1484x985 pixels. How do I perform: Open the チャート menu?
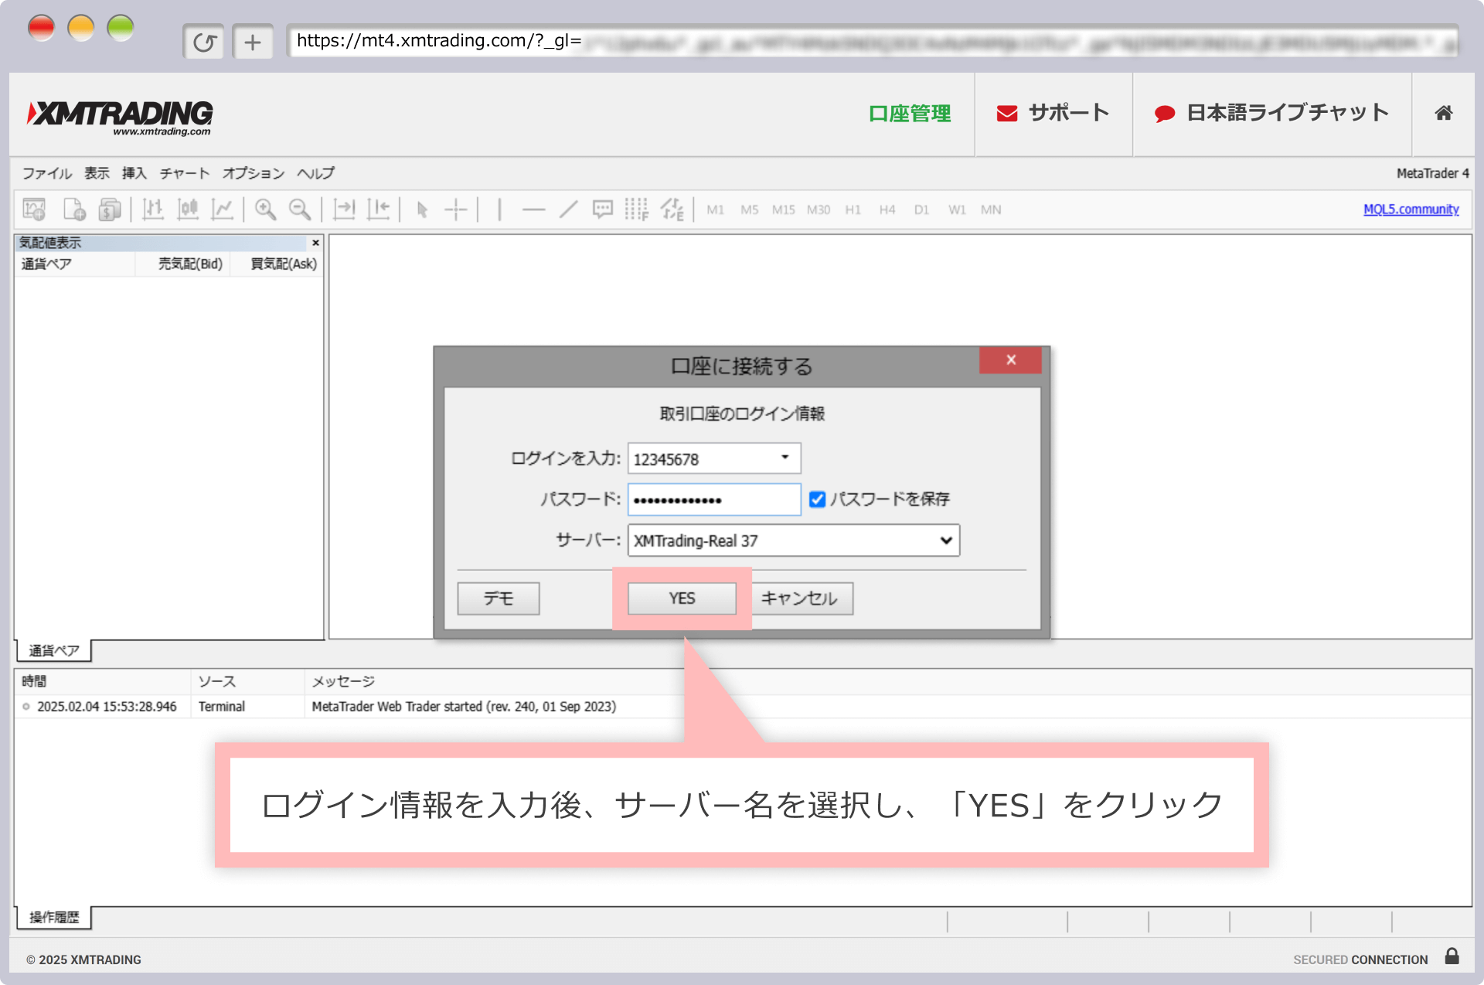tap(184, 173)
